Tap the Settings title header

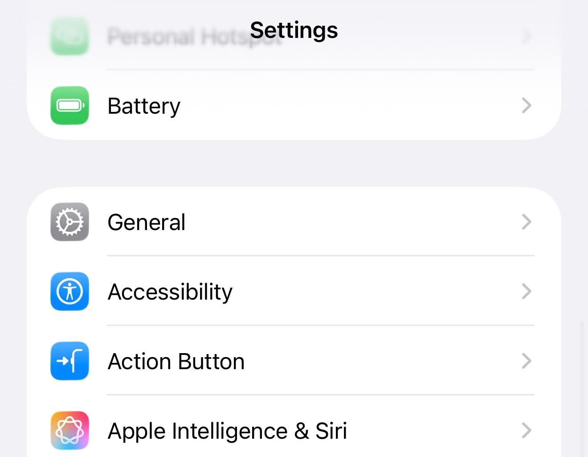[x=294, y=29]
